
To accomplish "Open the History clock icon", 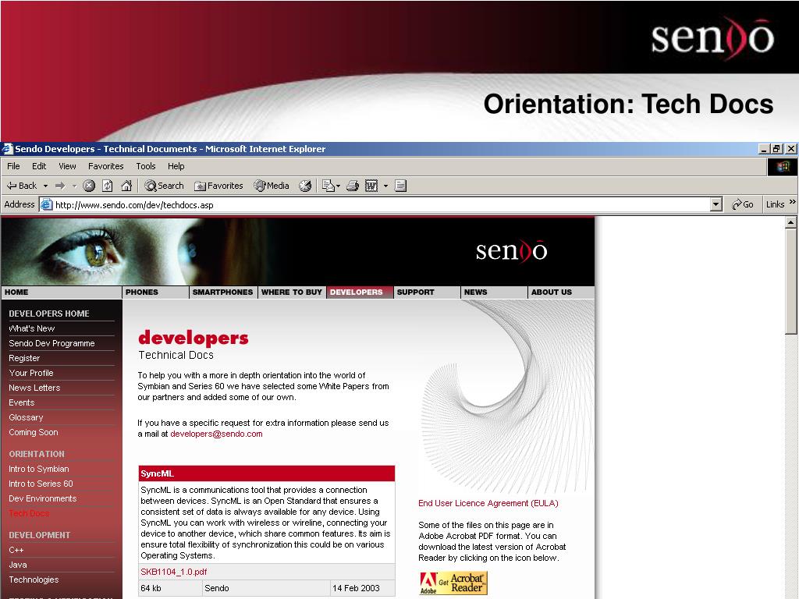I will coord(305,186).
